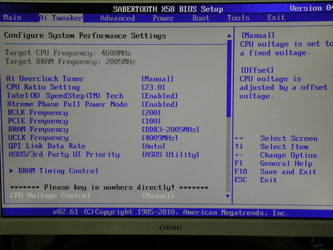Screen dimensions: 333x250
Task: Select the BCLK Frequency label
Action: pyautogui.click(x=38, y=112)
